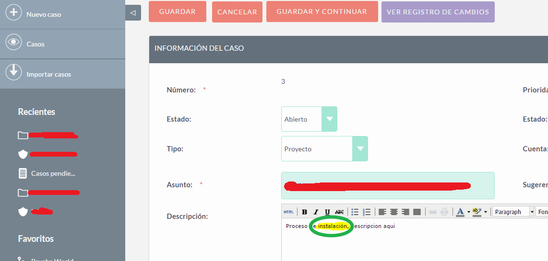Click the Casos eye icon
Image resolution: width=548 pixels, height=261 pixels.
(13, 42)
